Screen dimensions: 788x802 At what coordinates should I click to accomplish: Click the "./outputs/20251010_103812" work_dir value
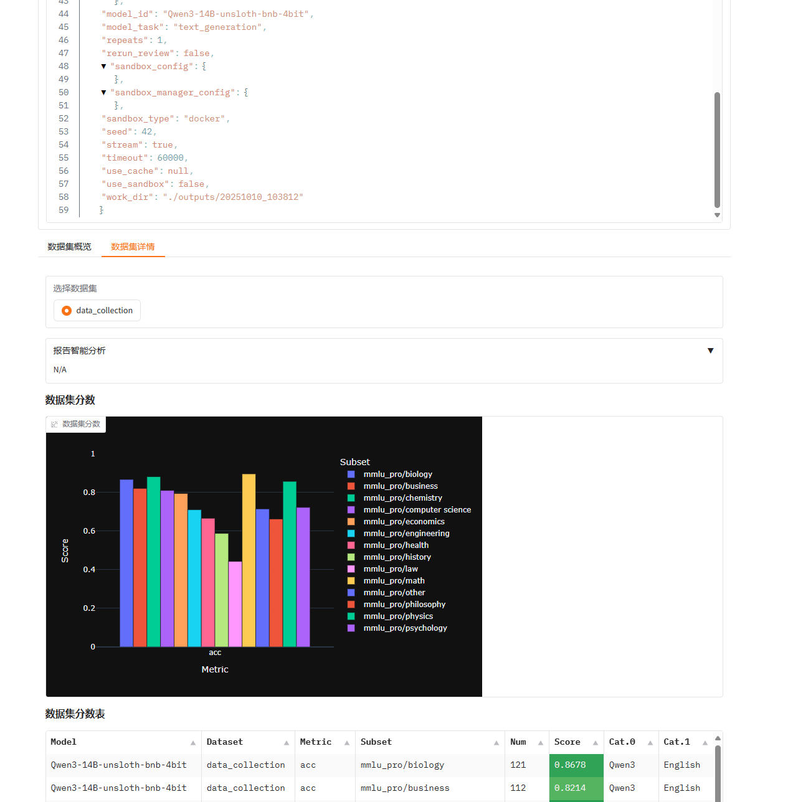coord(233,197)
